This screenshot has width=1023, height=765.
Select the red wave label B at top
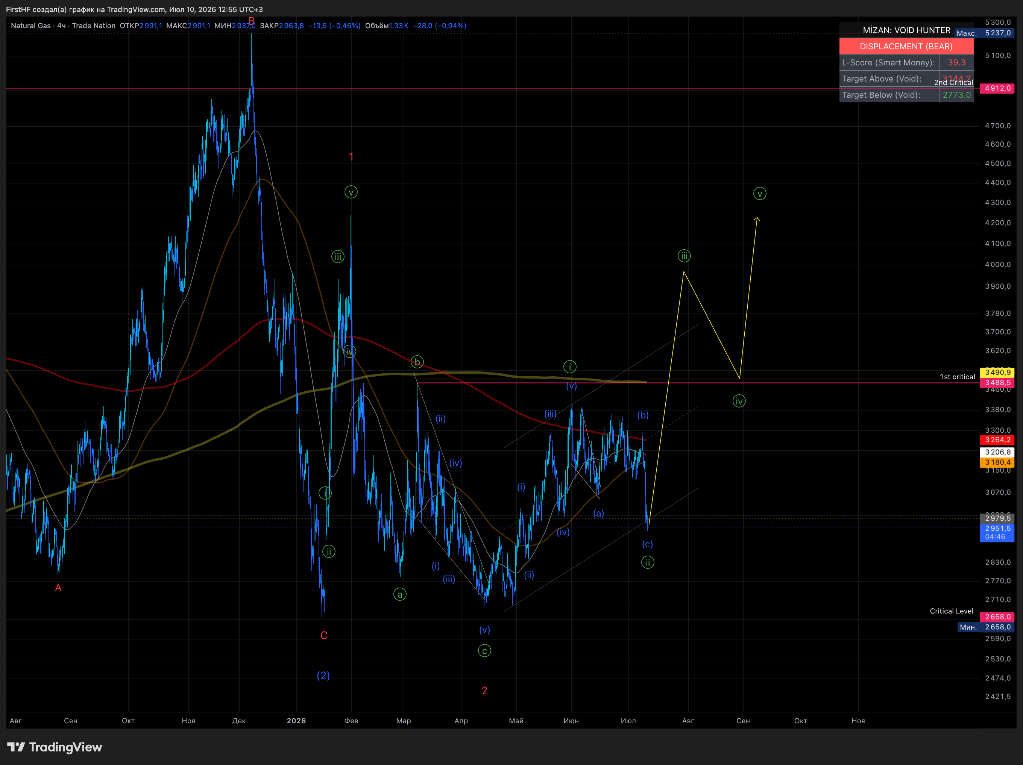[252, 21]
